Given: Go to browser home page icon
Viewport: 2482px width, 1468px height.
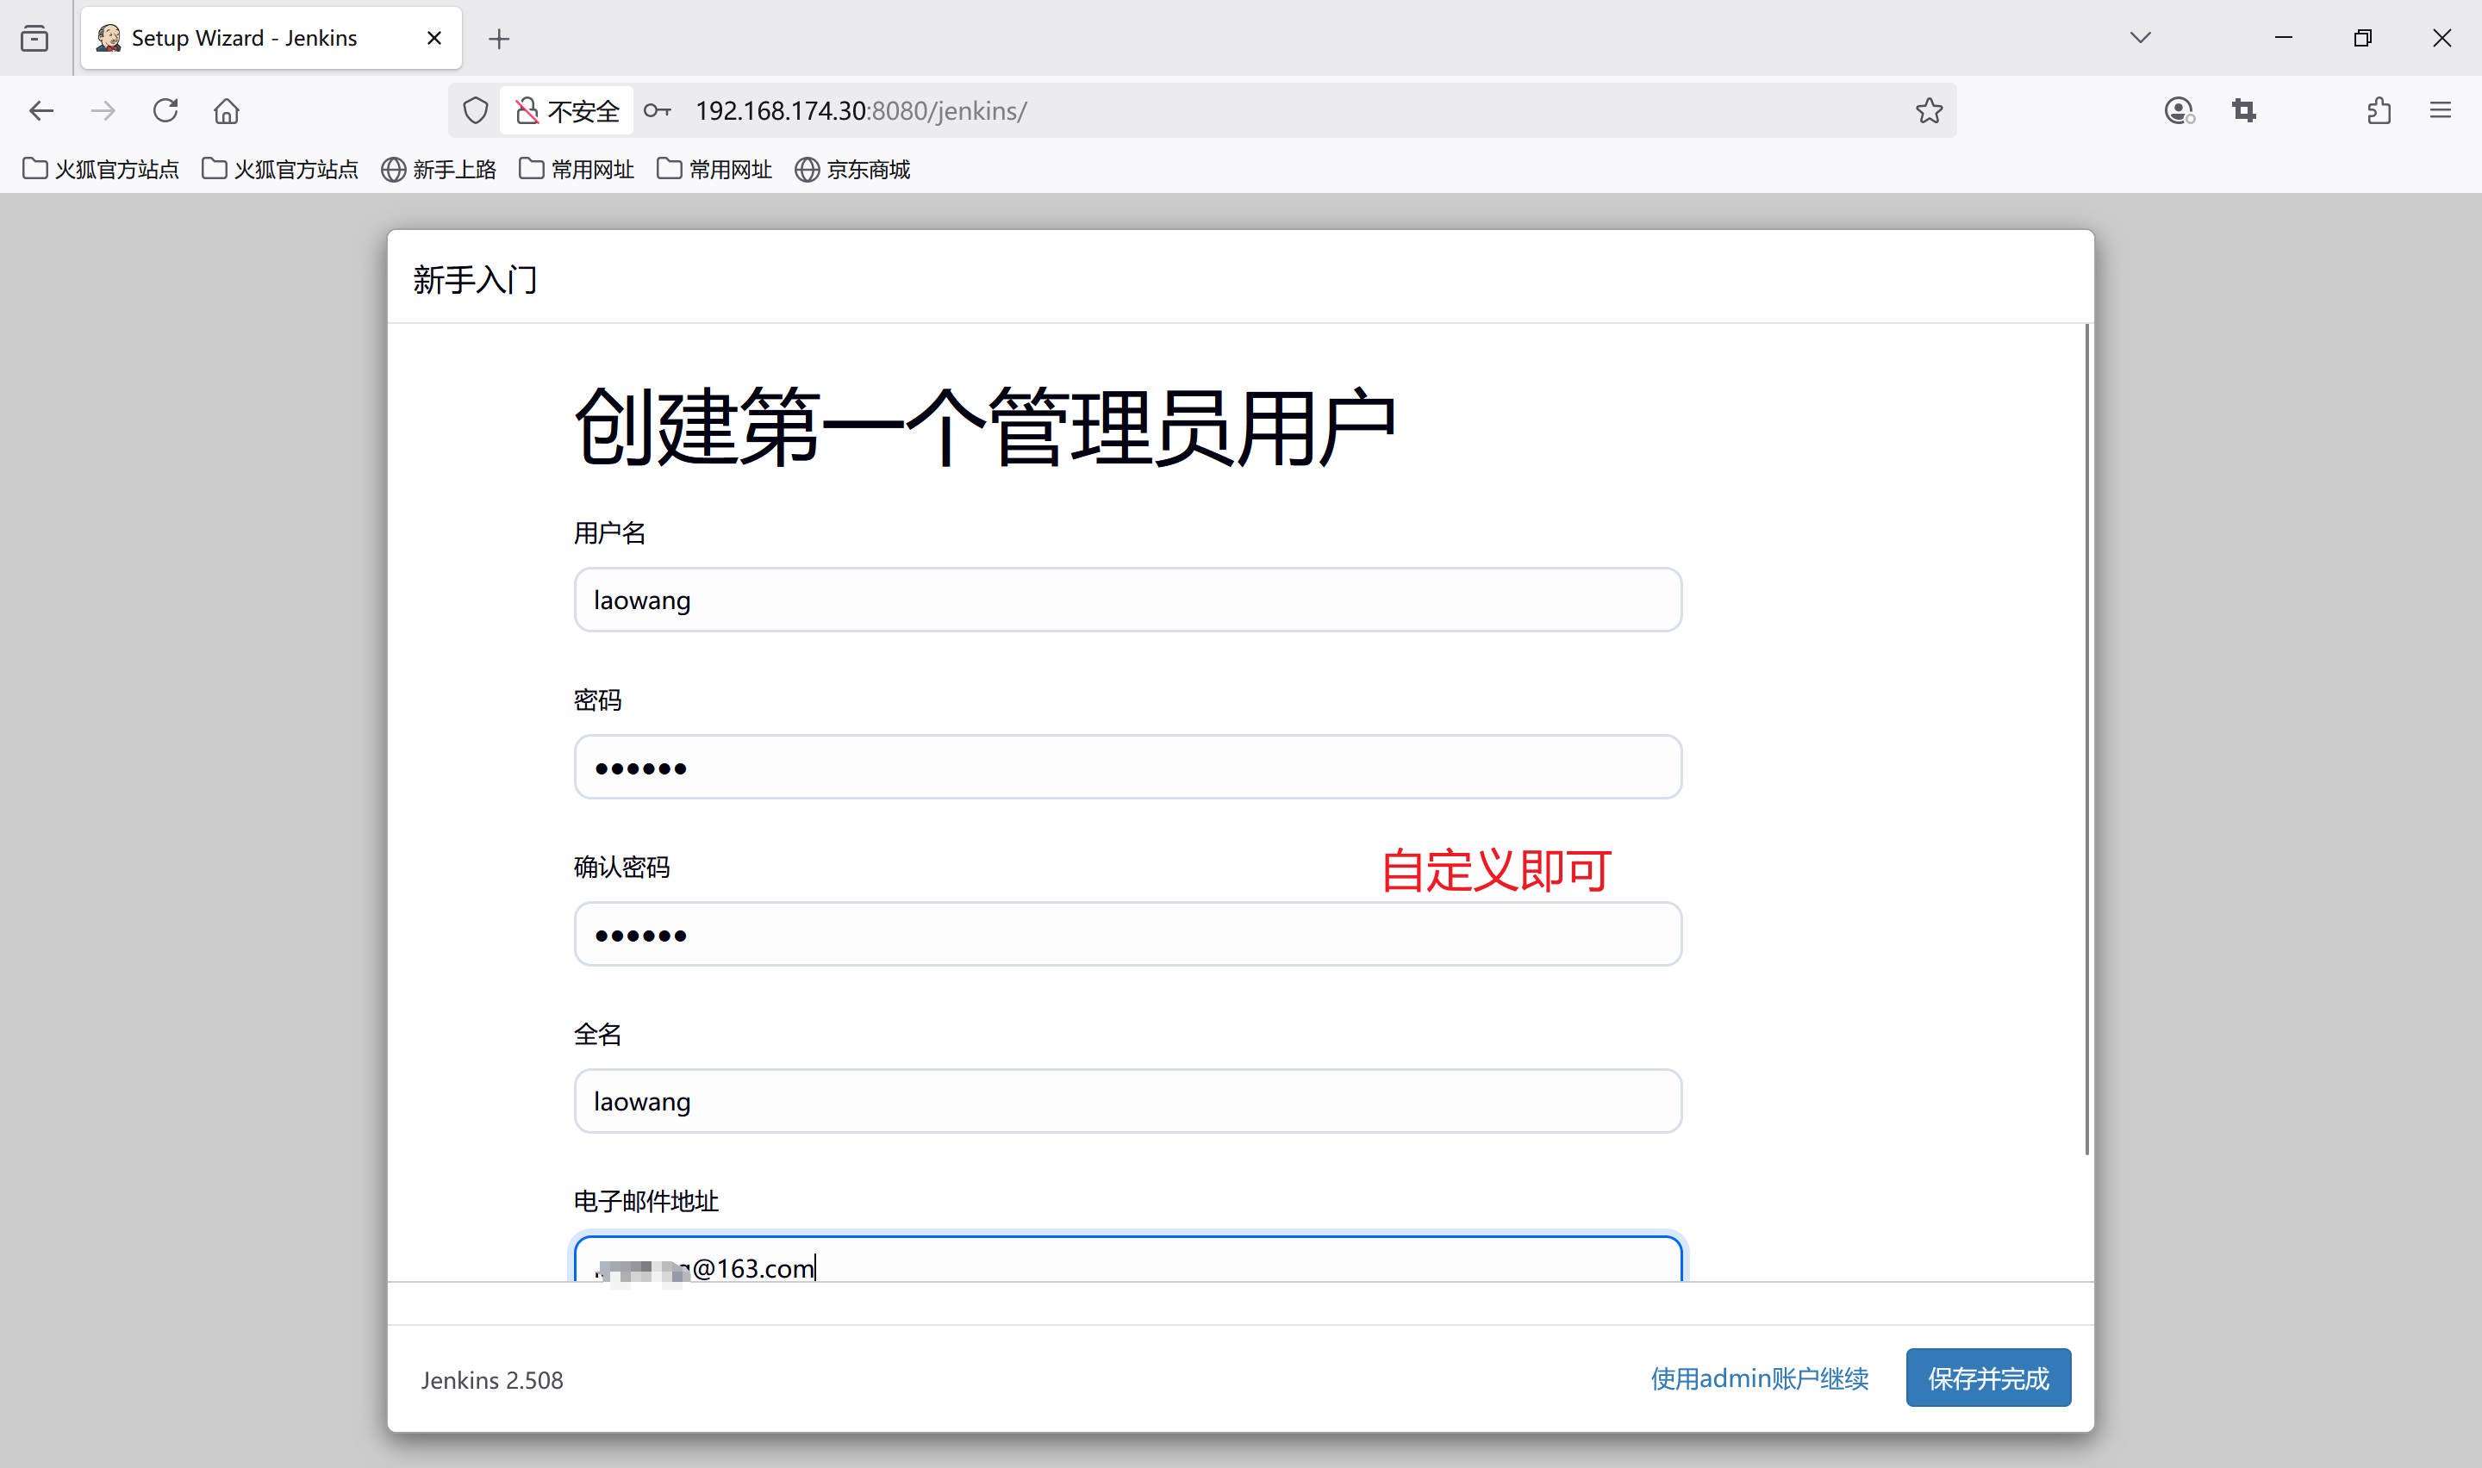Looking at the screenshot, I should point(227,111).
